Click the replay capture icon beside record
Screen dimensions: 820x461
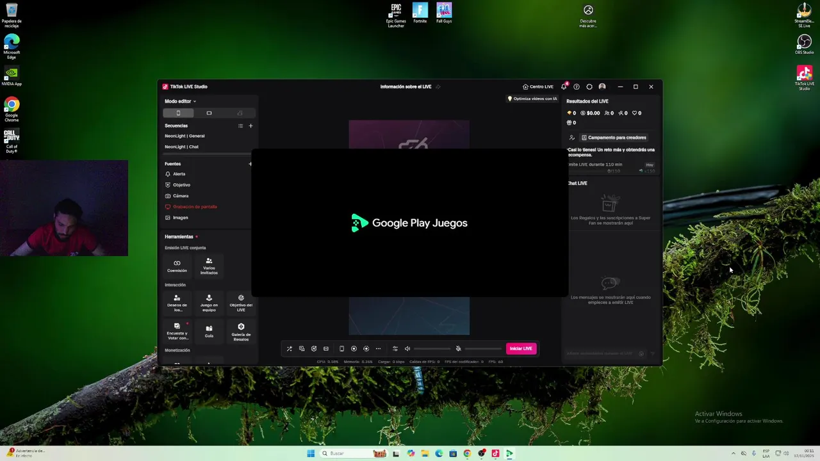coord(366,349)
